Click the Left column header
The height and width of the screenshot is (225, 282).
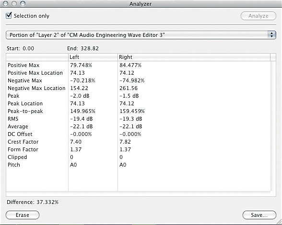[93, 57]
